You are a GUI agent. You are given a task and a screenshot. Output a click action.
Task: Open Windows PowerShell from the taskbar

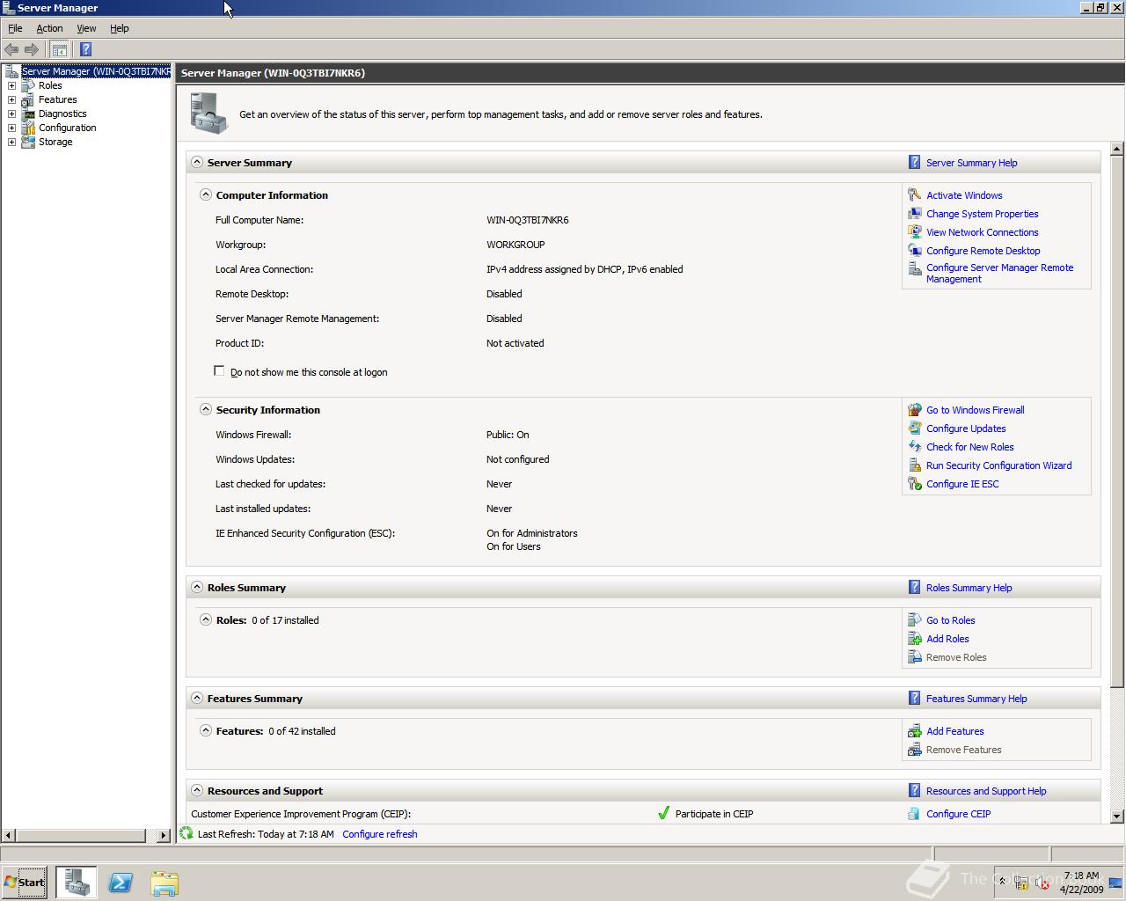pos(121,883)
